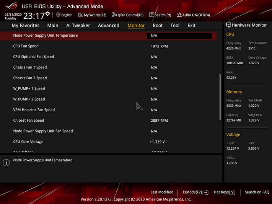Click the MyFavorite list icon

click(x=80, y=15)
